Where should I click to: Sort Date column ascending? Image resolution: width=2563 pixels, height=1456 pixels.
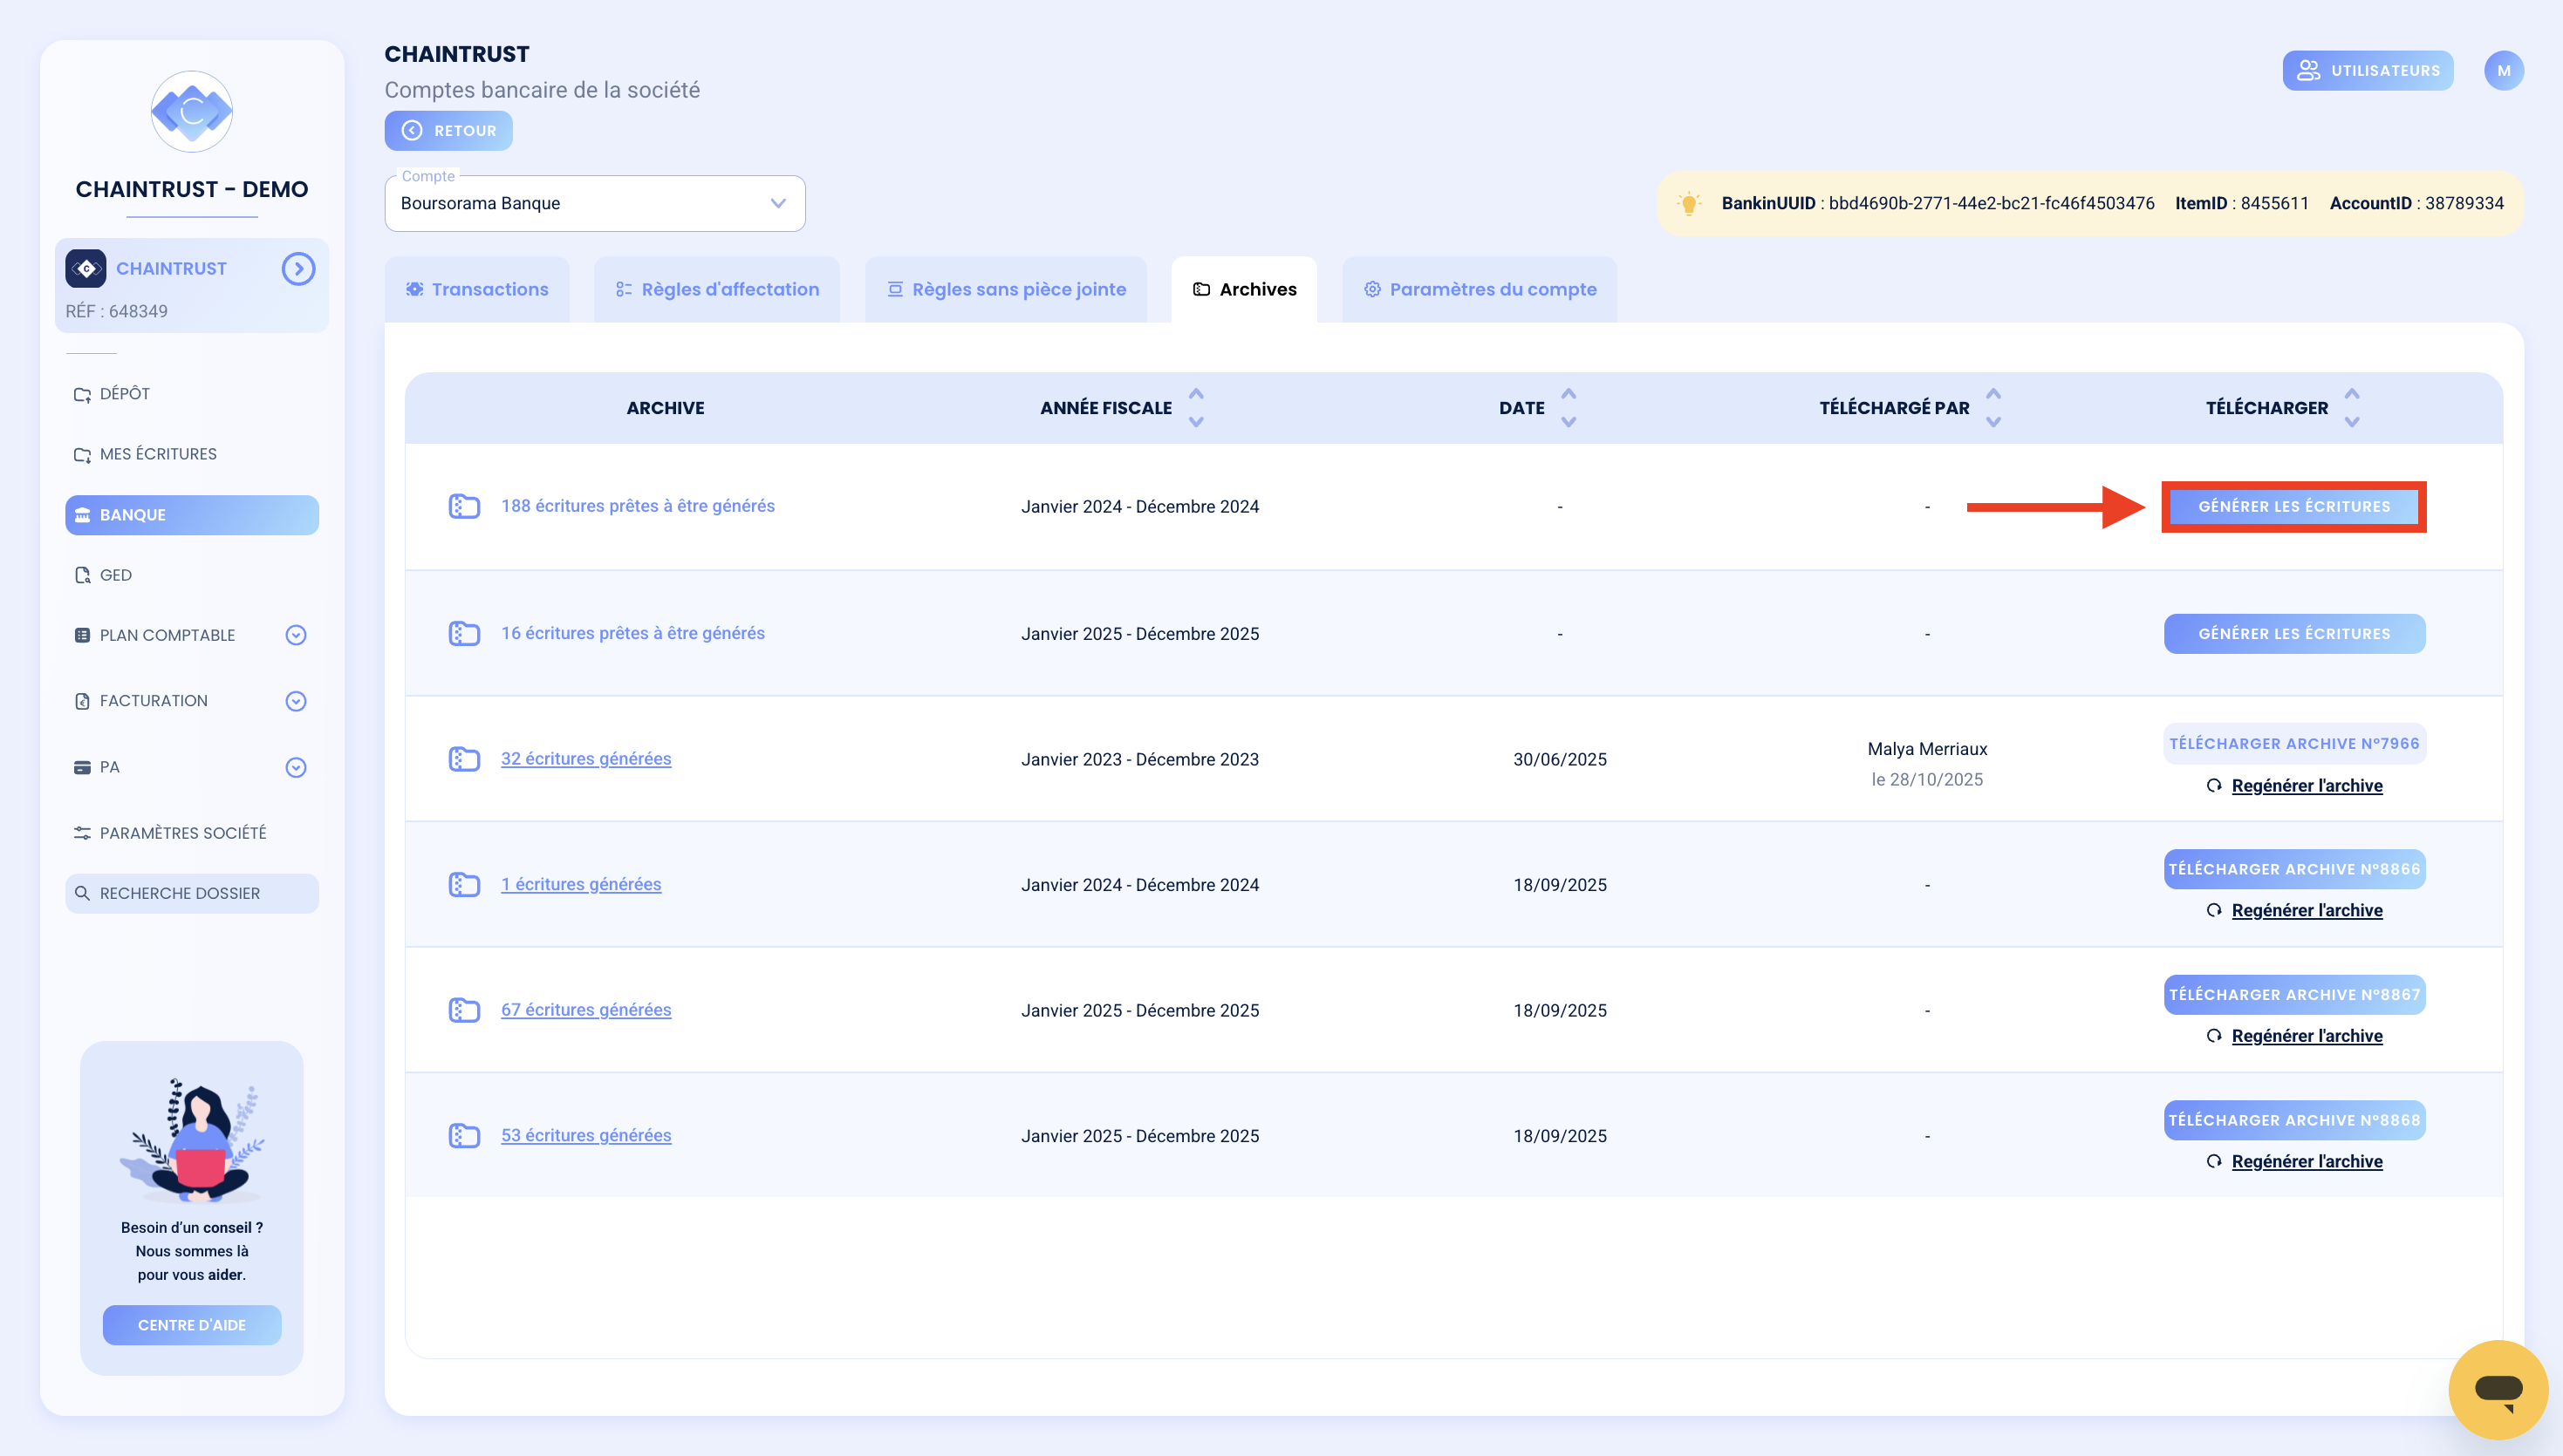(1569, 394)
